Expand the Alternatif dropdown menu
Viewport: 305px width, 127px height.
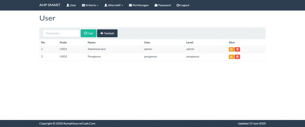point(114,5)
